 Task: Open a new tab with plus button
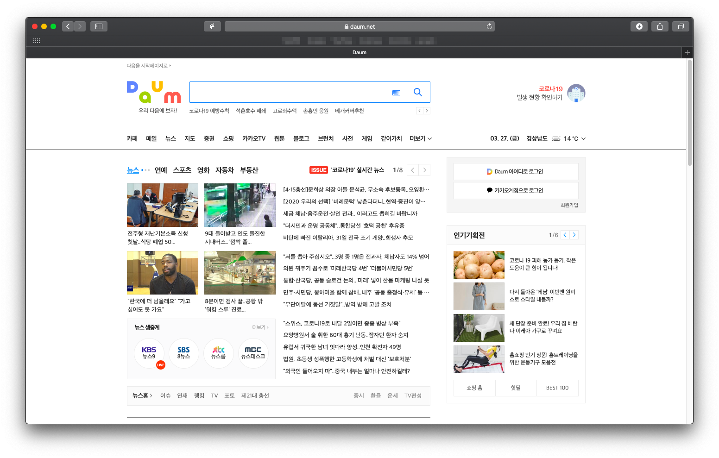click(x=687, y=52)
